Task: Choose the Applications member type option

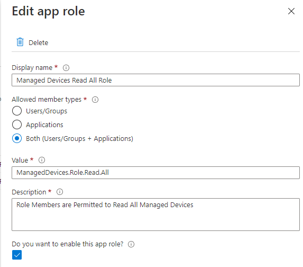Action: [x=17, y=124]
